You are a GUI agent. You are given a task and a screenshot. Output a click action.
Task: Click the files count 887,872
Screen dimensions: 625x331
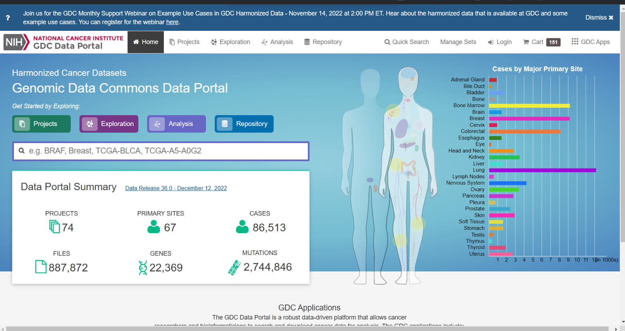click(x=68, y=268)
